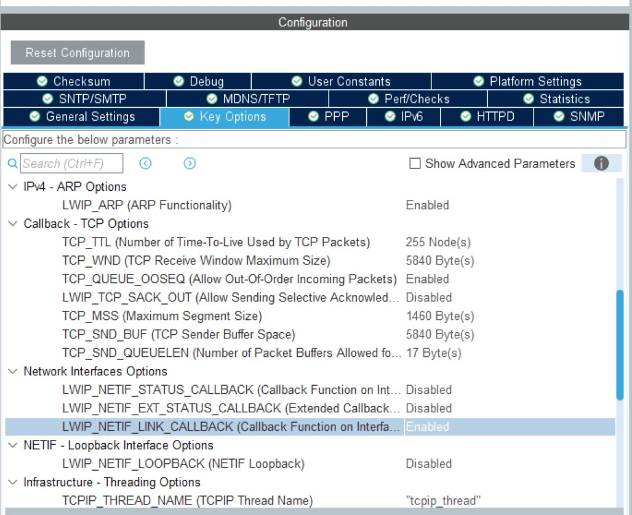Screen dimensions: 632x515
Task: Select TCP_QUEUE_OOSEQ parameter row
Action: 310,279
